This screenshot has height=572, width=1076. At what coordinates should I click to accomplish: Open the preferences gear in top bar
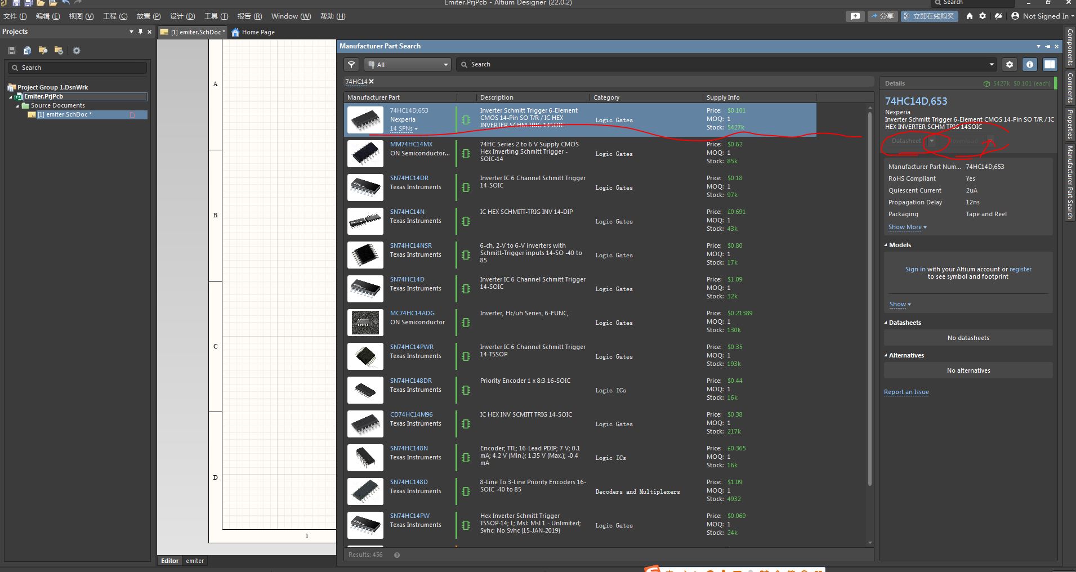pyautogui.click(x=983, y=16)
